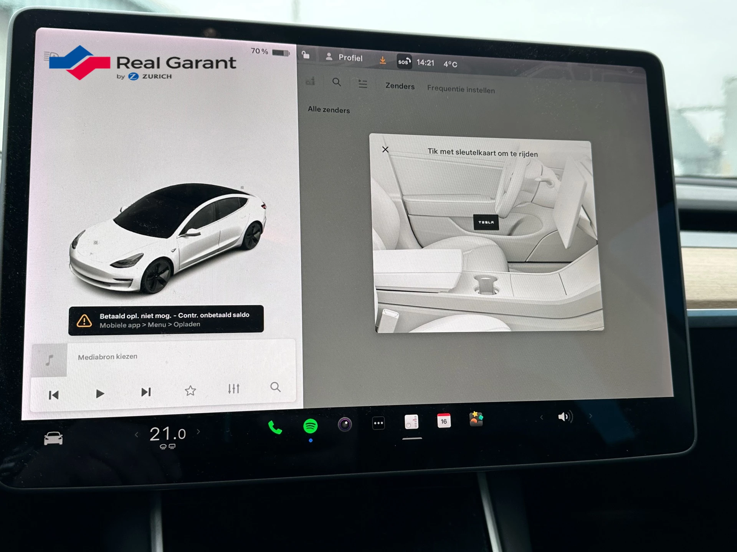This screenshot has height=552, width=737.
Task: Close the key card prompt dialog
Action: pyautogui.click(x=385, y=149)
